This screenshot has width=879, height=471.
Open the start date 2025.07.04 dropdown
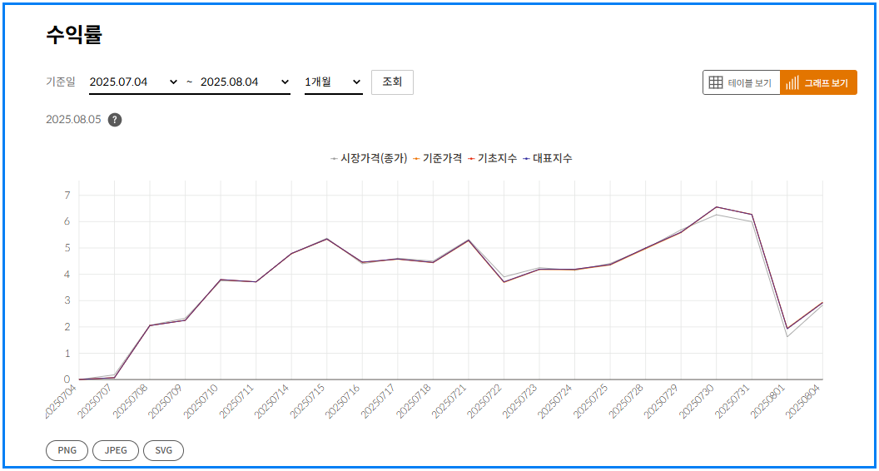pos(133,82)
